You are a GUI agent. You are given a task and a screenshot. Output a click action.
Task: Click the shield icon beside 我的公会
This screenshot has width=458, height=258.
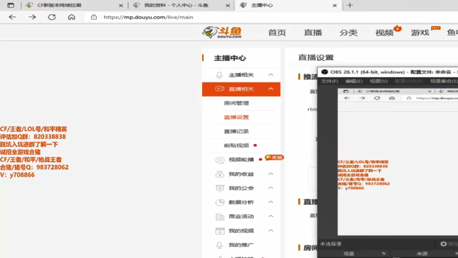[220, 188]
